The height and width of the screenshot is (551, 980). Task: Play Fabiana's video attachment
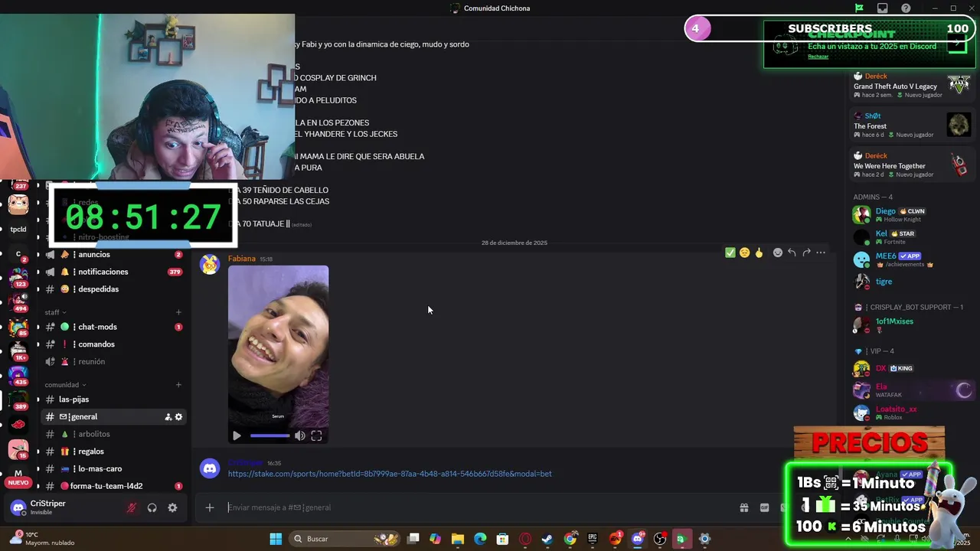click(237, 435)
